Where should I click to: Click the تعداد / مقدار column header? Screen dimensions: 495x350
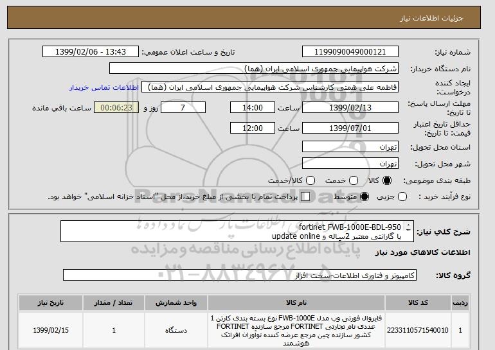pyautogui.click(x=114, y=302)
